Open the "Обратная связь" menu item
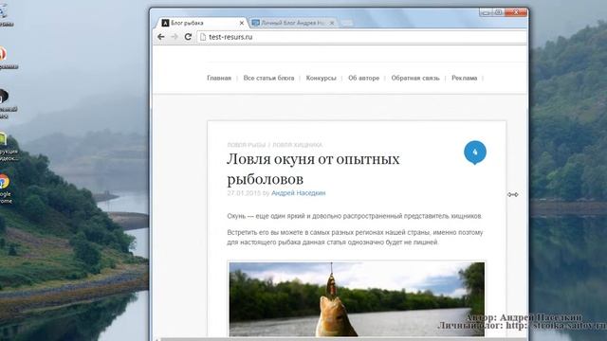The height and width of the screenshot is (341, 607). click(x=415, y=78)
